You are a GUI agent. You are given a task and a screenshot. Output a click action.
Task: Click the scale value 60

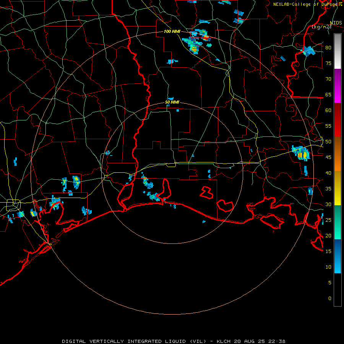pos(328,110)
